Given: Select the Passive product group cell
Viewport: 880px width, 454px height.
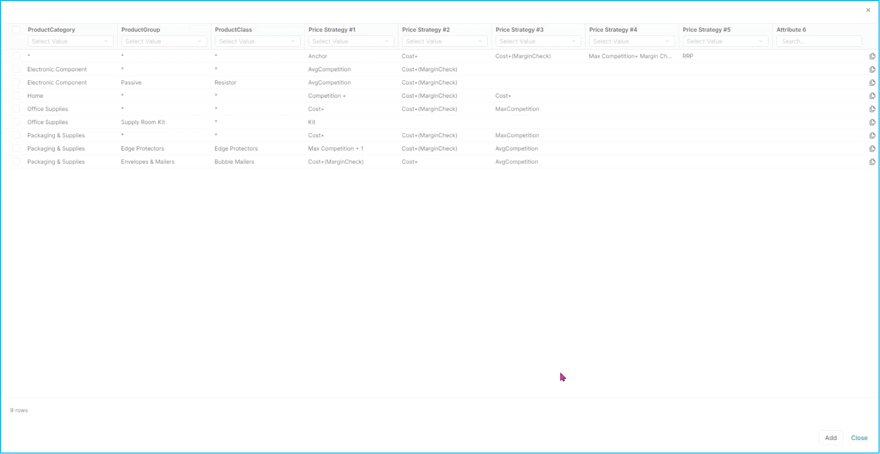Looking at the screenshot, I should point(131,82).
